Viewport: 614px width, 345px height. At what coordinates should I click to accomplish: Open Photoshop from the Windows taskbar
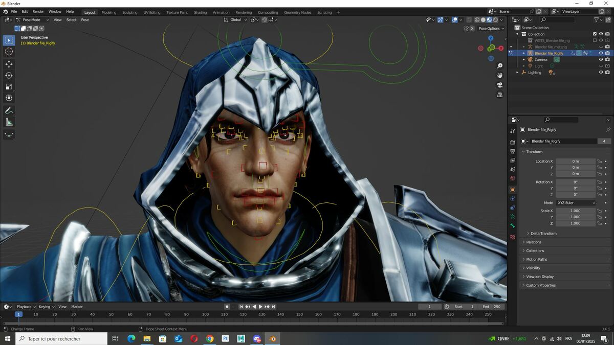pyautogui.click(x=225, y=338)
